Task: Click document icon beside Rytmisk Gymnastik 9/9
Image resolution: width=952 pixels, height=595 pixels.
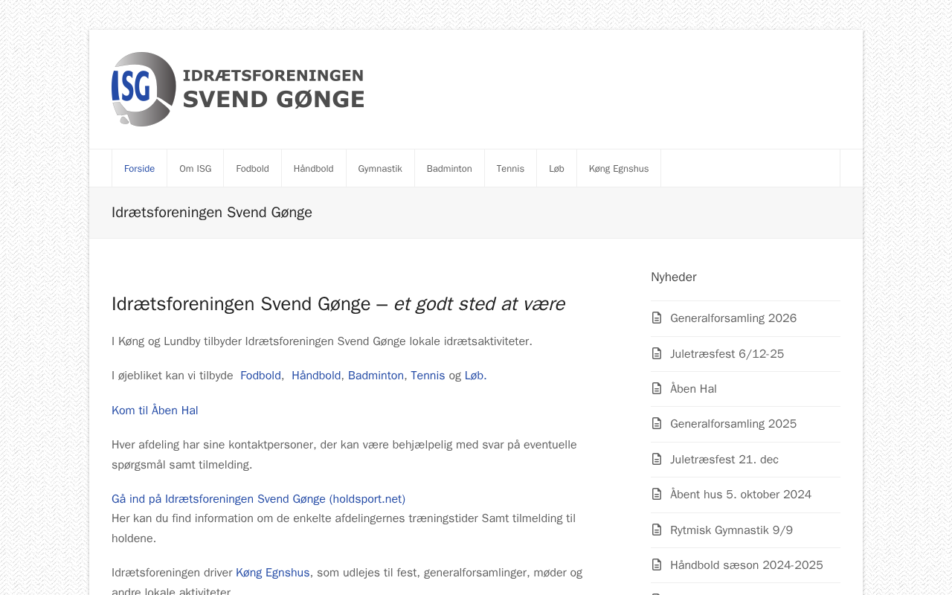Action: pos(657,530)
